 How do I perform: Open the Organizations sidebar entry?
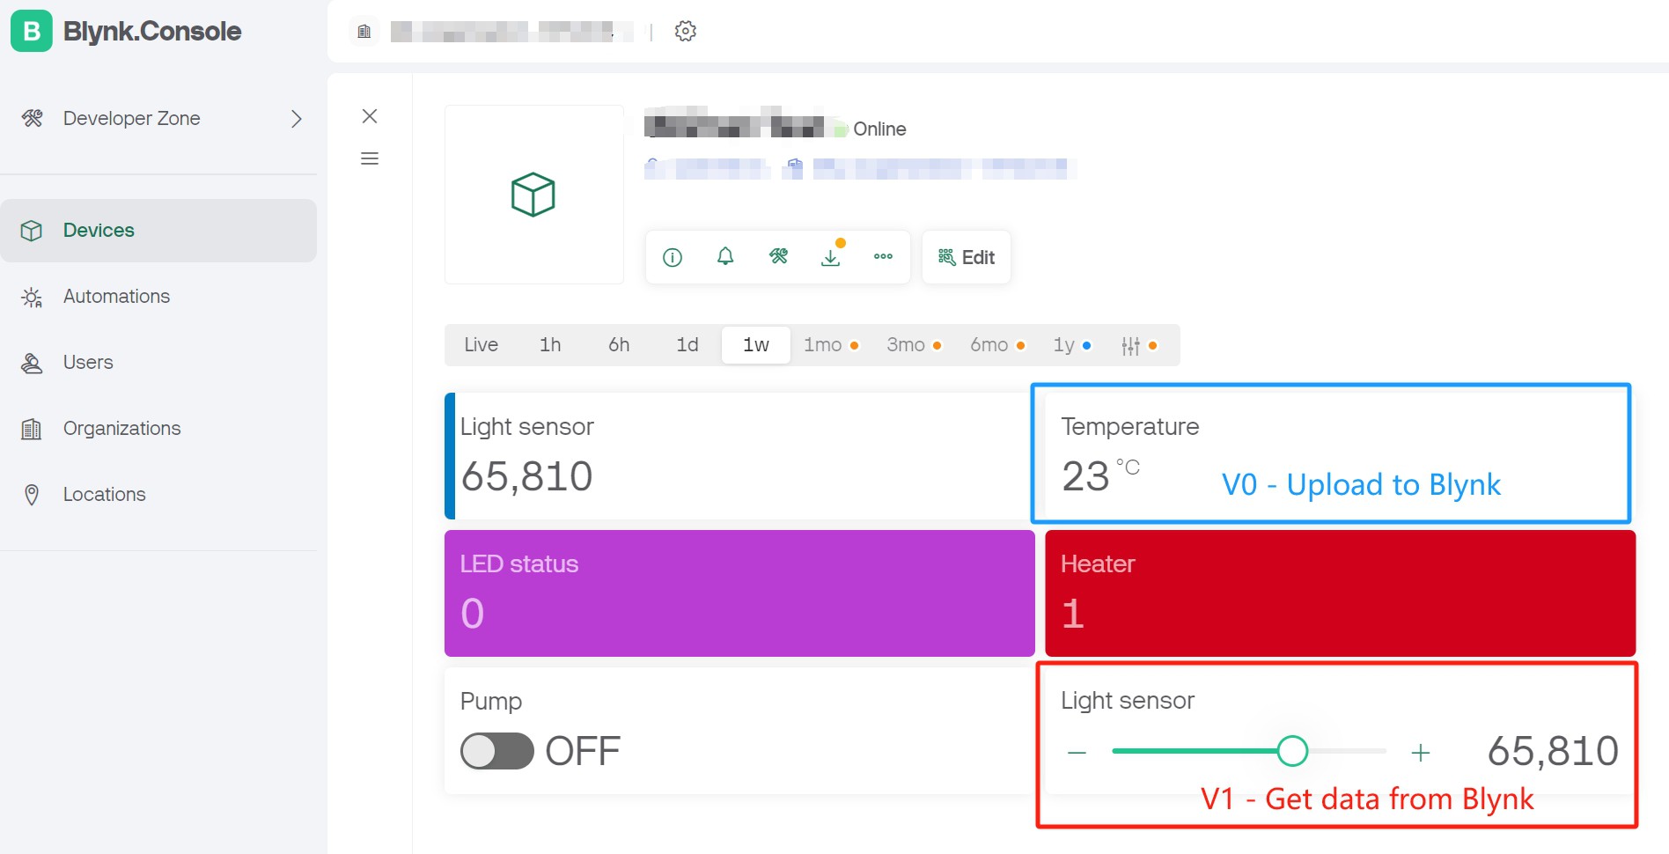(x=121, y=428)
